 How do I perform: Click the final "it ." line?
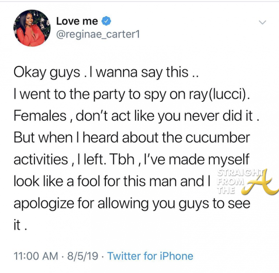coord(20,226)
